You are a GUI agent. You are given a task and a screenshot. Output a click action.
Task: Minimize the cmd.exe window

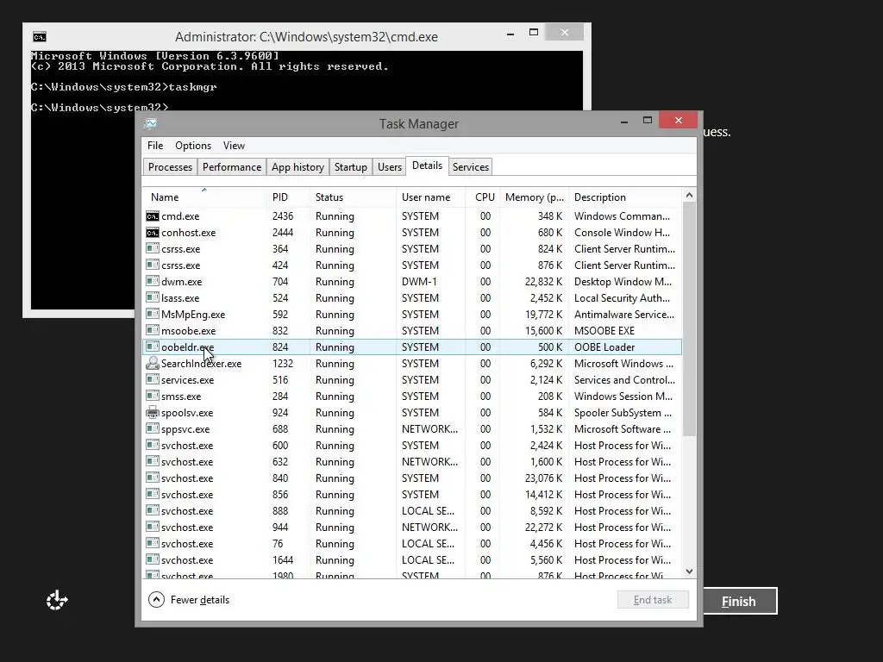coord(510,34)
